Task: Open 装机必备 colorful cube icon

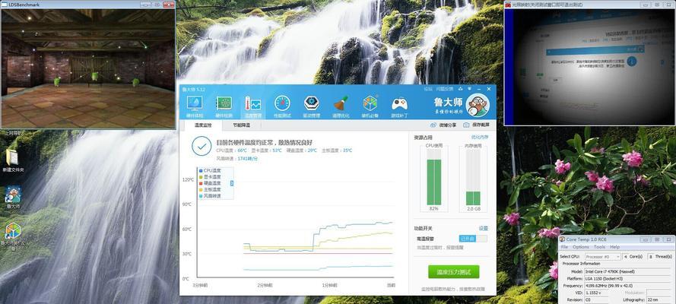Action: click(370, 103)
